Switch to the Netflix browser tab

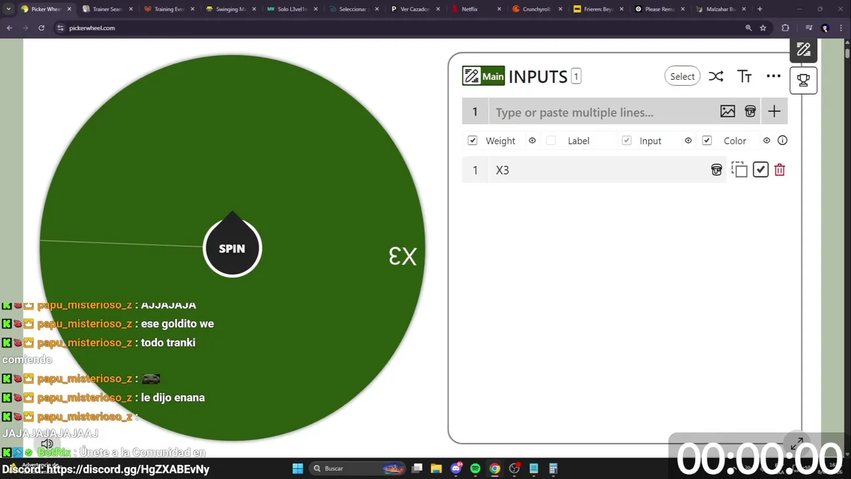(x=475, y=9)
